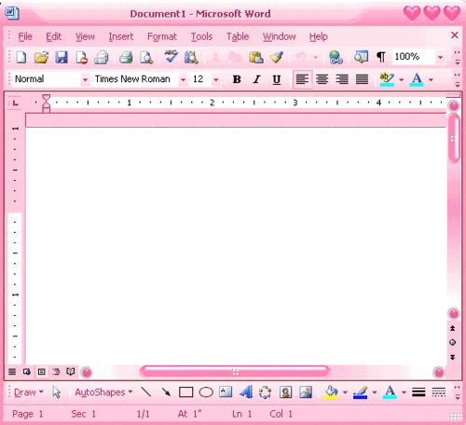This screenshot has height=425, width=466.
Task: Open the Help menu
Action: point(318,36)
